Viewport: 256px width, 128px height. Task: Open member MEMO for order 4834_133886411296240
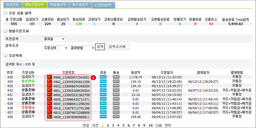tap(103, 103)
